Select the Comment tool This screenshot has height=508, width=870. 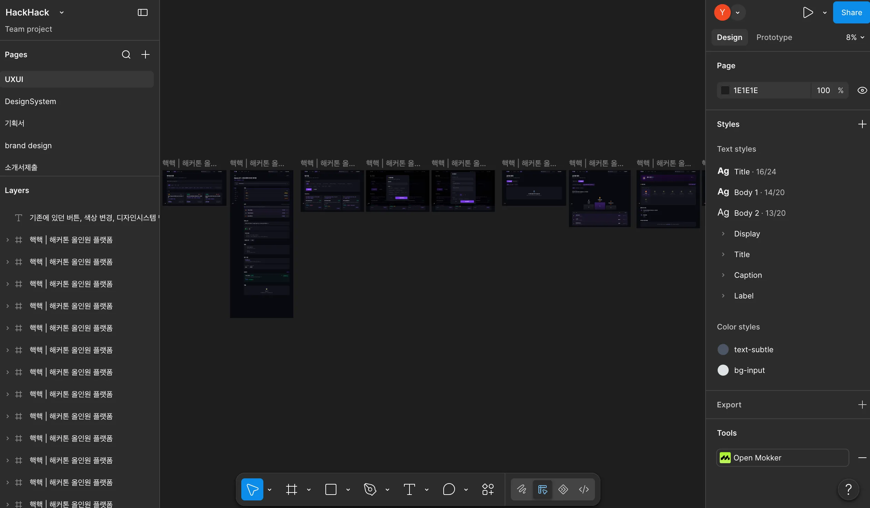point(448,489)
